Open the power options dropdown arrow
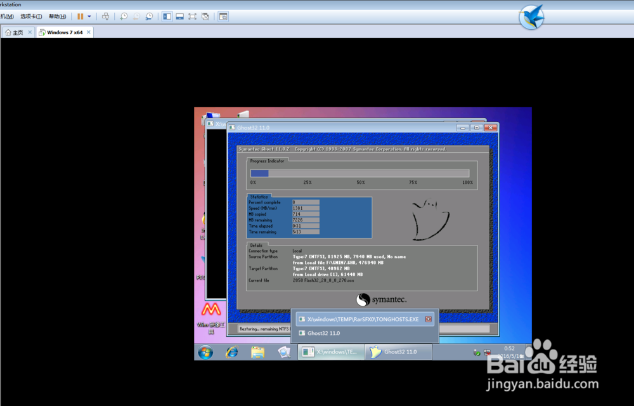Viewport: 634px width, 406px height. pos(89,16)
